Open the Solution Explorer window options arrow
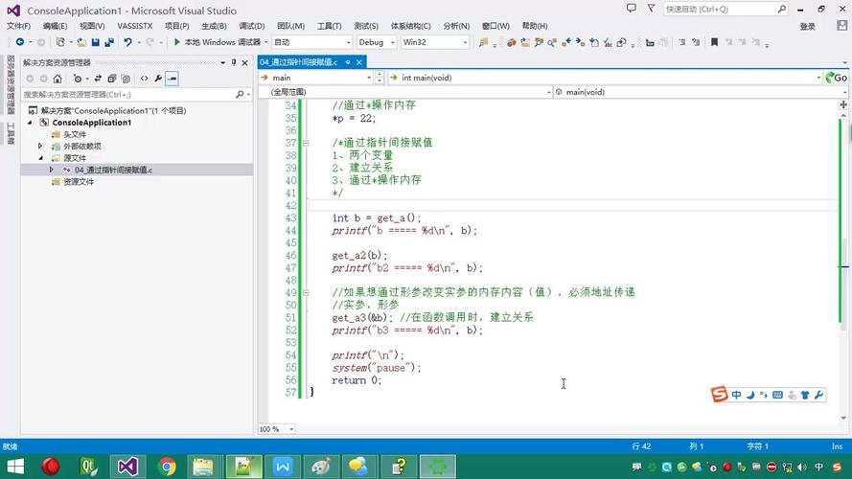Image resolution: width=852 pixels, height=479 pixels. 222,62
